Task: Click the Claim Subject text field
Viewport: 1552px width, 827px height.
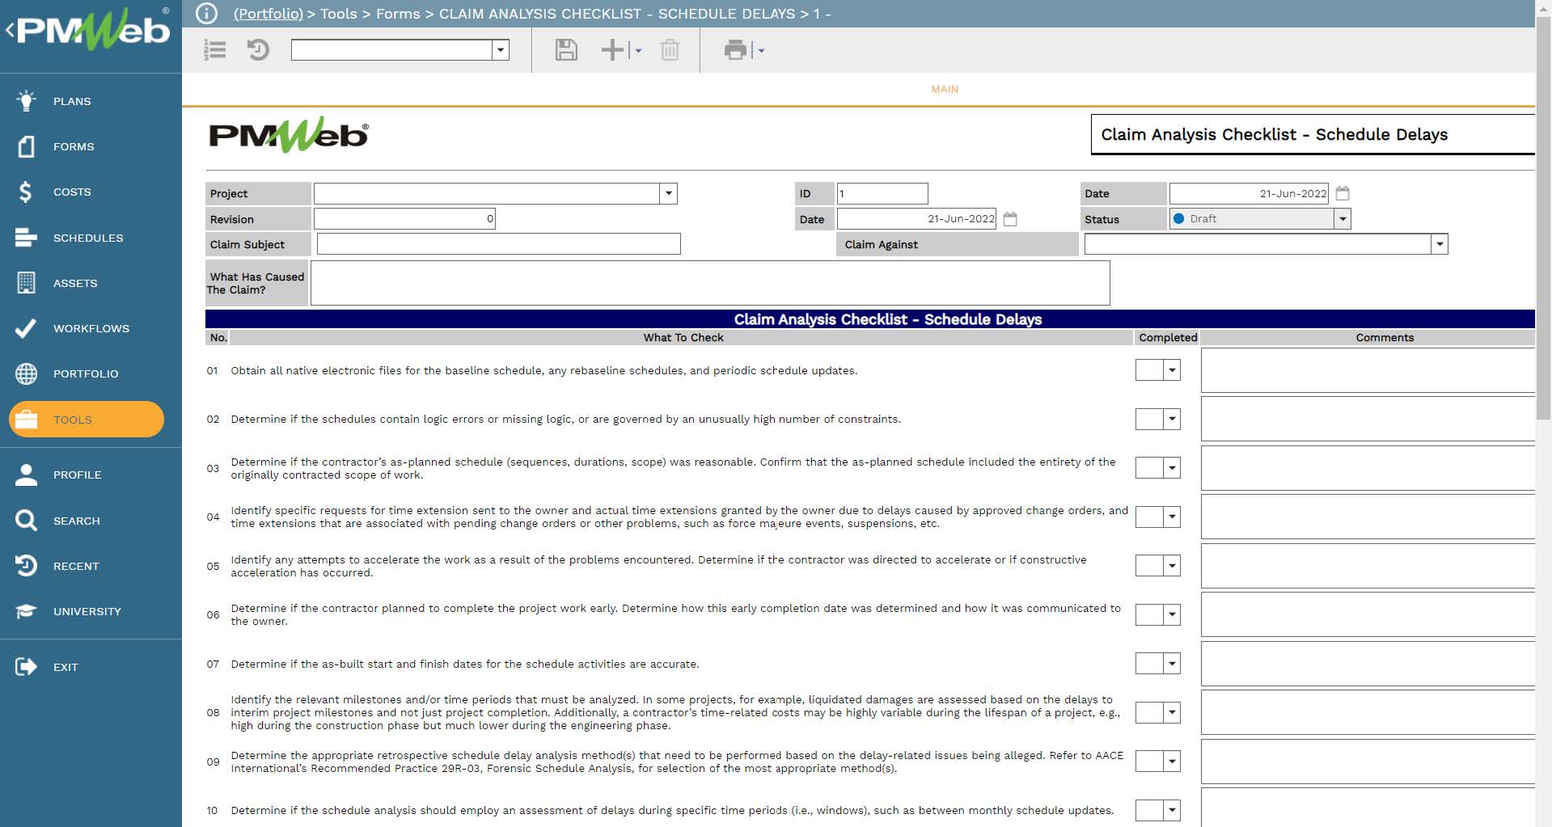Action: (x=499, y=244)
